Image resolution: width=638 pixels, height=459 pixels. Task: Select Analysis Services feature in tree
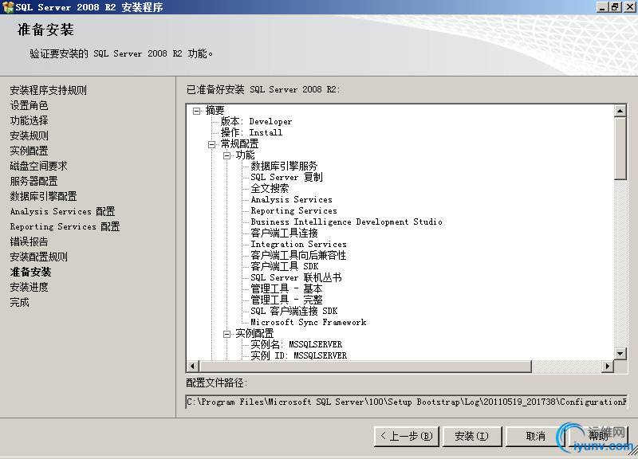[292, 200]
